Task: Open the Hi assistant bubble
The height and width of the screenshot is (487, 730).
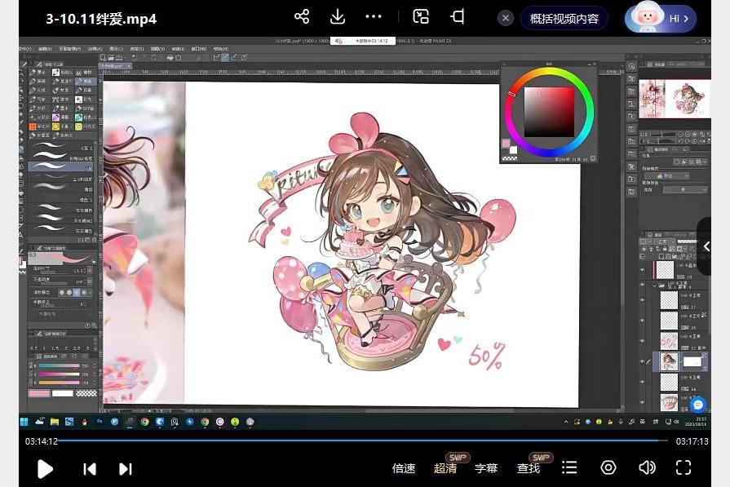Action: pyautogui.click(x=660, y=19)
